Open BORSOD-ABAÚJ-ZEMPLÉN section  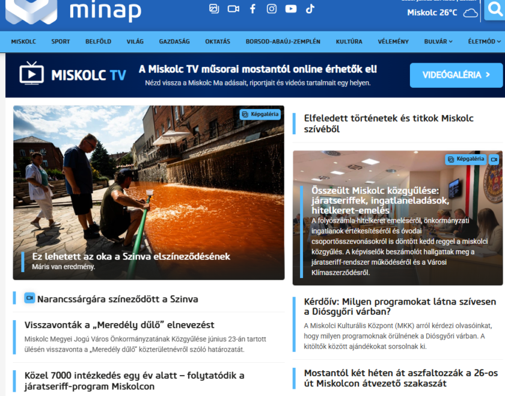[x=283, y=42]
